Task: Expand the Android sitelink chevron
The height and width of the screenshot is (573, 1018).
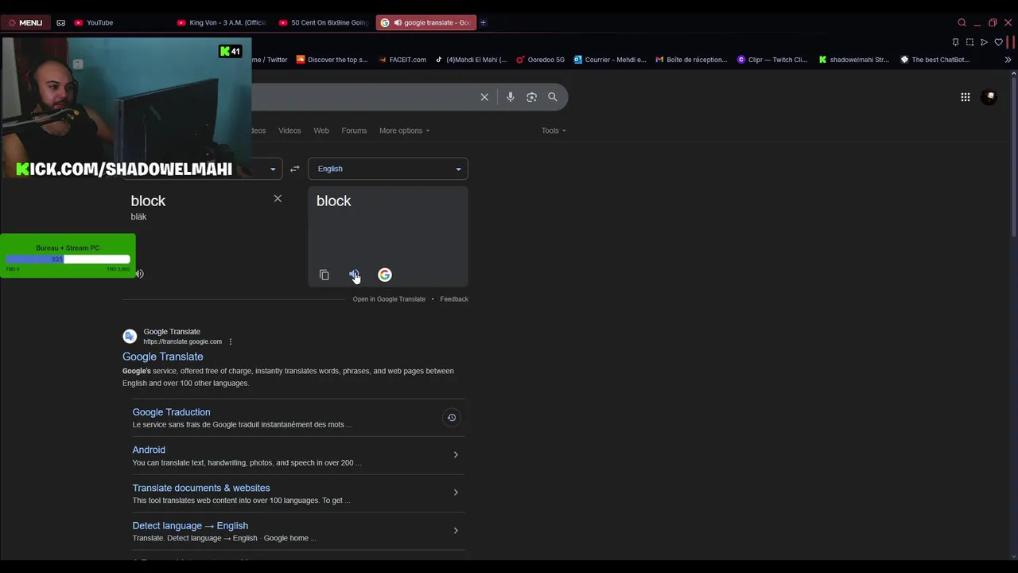Action: (x=456, y=454)
